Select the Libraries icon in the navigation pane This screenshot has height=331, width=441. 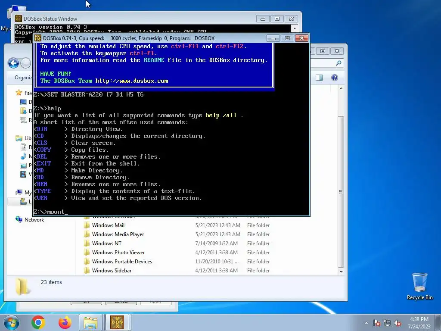[x=19, y=138]
